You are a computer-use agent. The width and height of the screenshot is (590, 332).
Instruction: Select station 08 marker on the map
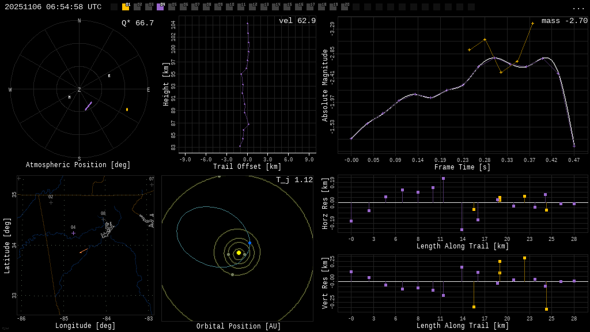pyautogui.click(x=103, y=219)
